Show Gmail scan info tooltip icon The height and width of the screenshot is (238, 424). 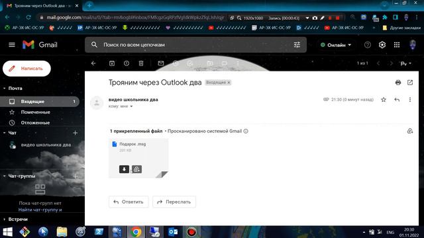click(246, 131)
